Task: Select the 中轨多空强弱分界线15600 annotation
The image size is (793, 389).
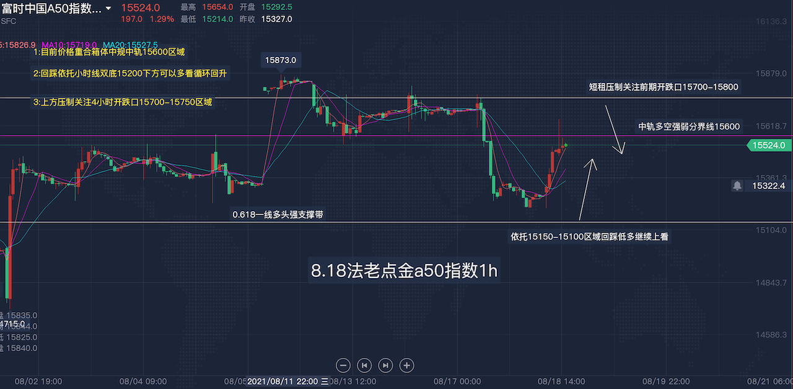Action: [689, 126]
